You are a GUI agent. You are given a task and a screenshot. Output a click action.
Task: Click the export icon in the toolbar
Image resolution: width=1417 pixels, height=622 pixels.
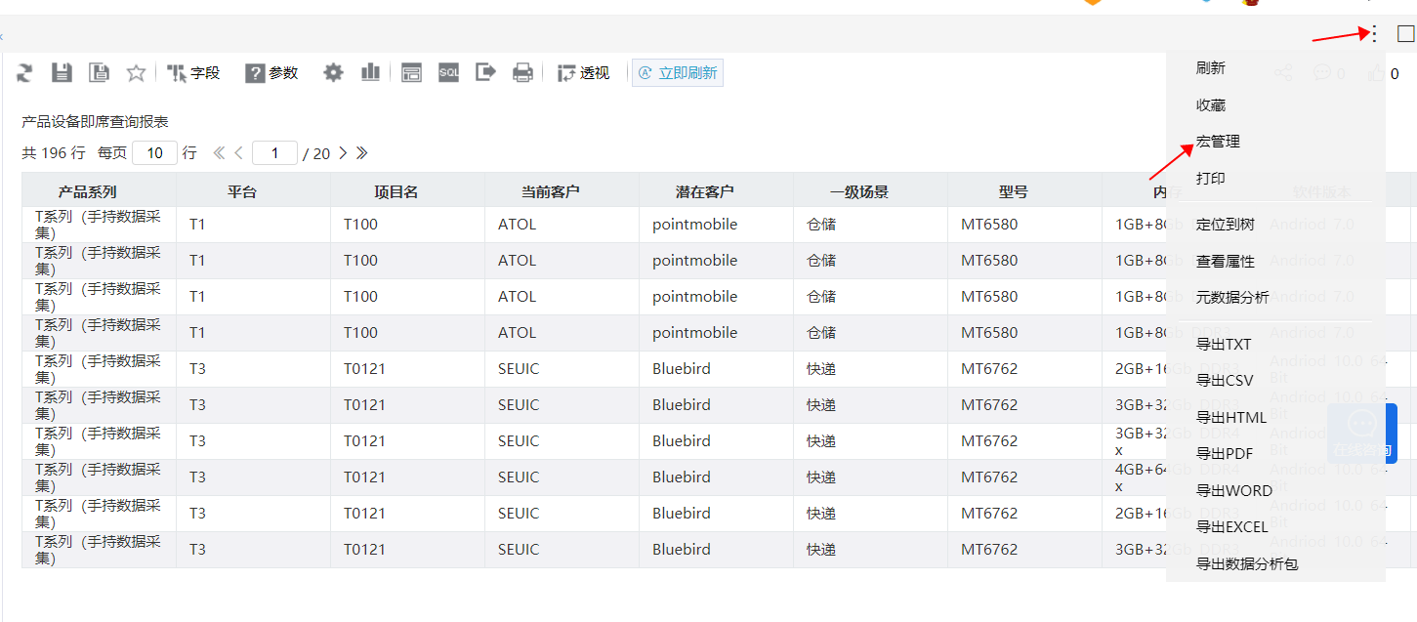485,72
